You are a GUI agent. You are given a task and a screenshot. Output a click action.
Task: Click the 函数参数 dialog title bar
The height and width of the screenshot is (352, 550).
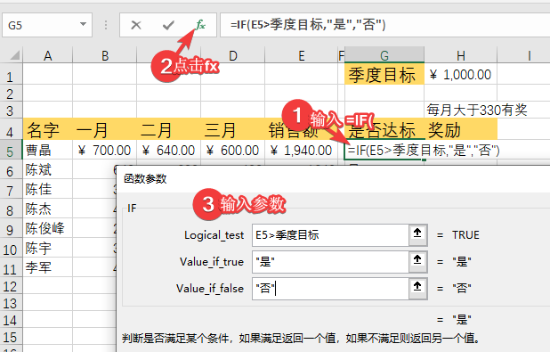click(x=333, y=178)
